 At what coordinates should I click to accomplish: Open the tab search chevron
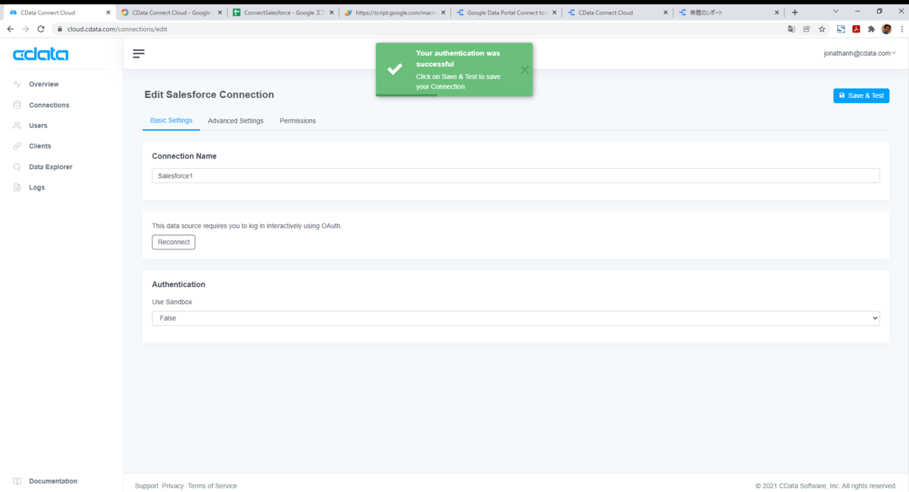(836, 11)
